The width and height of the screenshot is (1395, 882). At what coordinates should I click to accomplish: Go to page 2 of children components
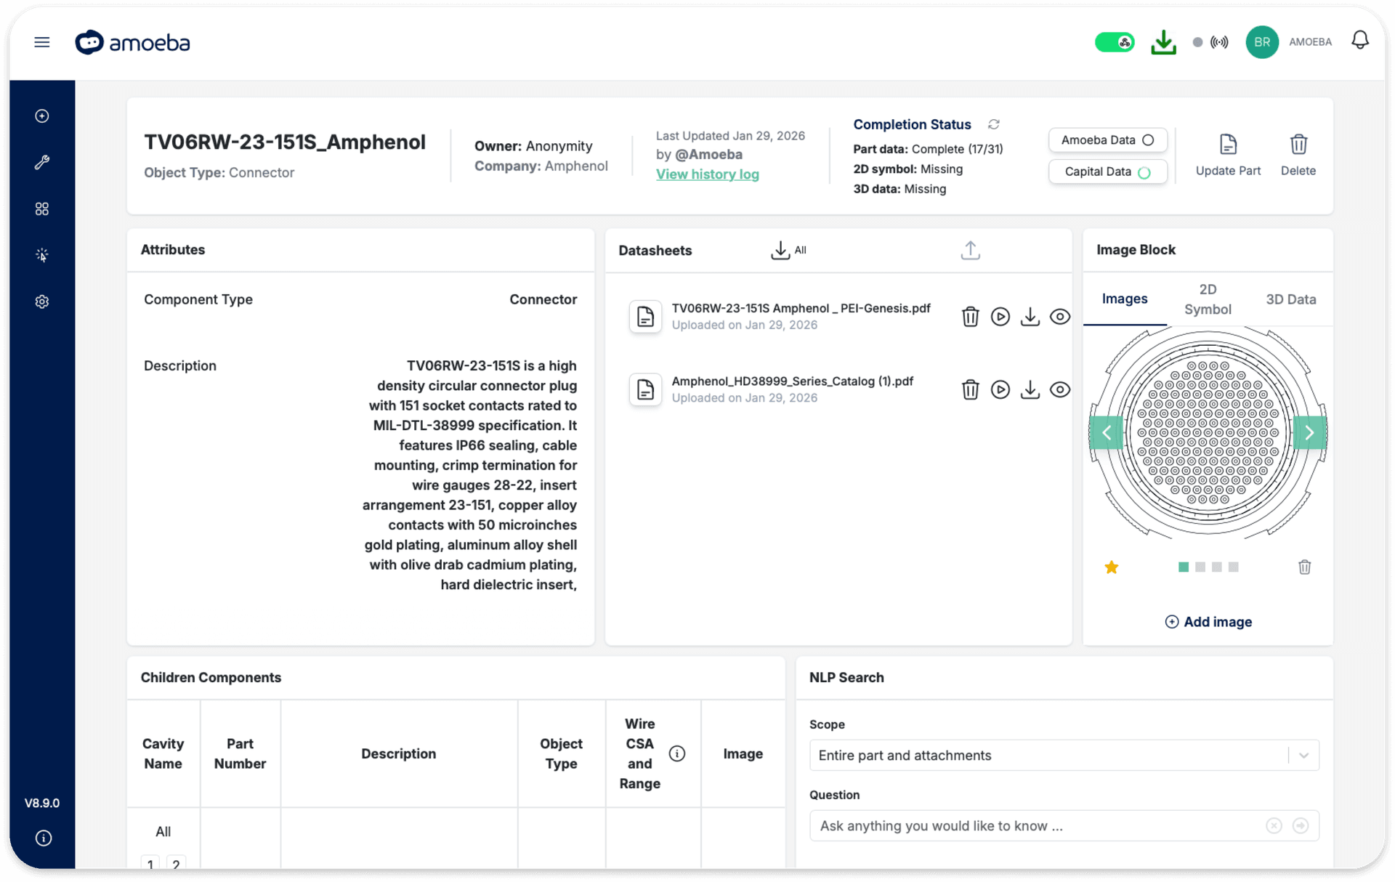[x=176, y=864]
